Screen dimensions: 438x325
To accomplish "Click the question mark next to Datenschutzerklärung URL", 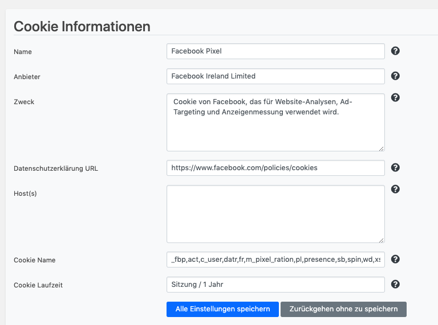I will (x=395, y=168).
